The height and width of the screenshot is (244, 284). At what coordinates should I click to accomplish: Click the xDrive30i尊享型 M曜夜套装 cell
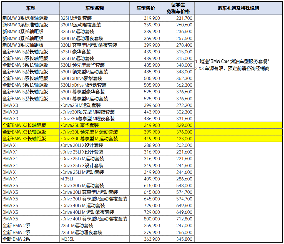coord(95,119)
